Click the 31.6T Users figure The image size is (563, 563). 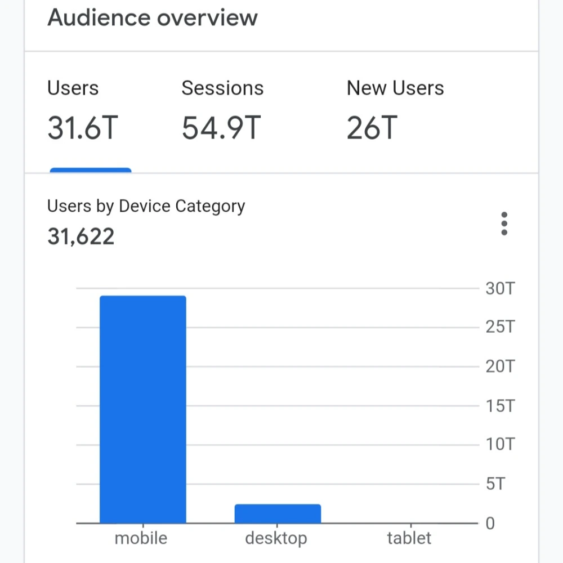coord(82,128)
